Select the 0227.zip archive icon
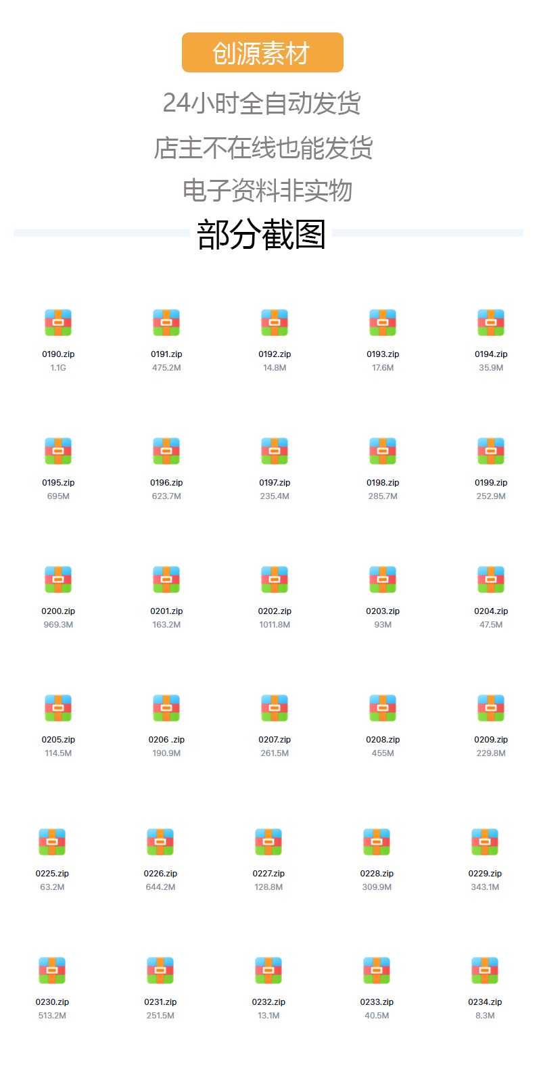 (x=268, y=842)
